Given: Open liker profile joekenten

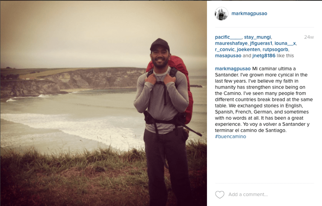Looking at the screenshot, I should click(248, 49).
